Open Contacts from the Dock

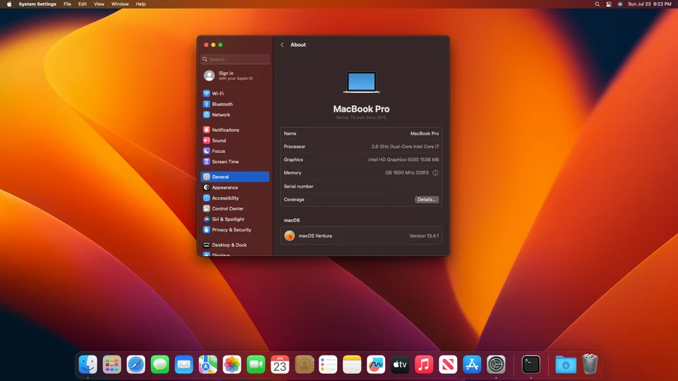click(x=304, y=365)
